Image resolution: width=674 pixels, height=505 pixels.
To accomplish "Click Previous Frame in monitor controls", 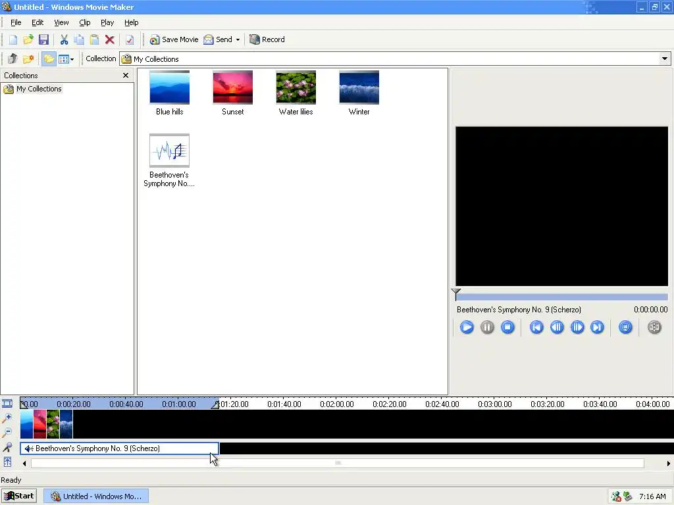I will tap(557, 327).
